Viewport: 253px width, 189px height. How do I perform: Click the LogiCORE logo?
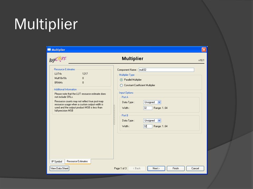pyautogui.click(x=58, y=59)
